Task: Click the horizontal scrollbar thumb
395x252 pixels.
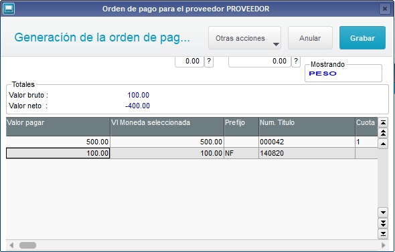Action: (x=27, y=245)
